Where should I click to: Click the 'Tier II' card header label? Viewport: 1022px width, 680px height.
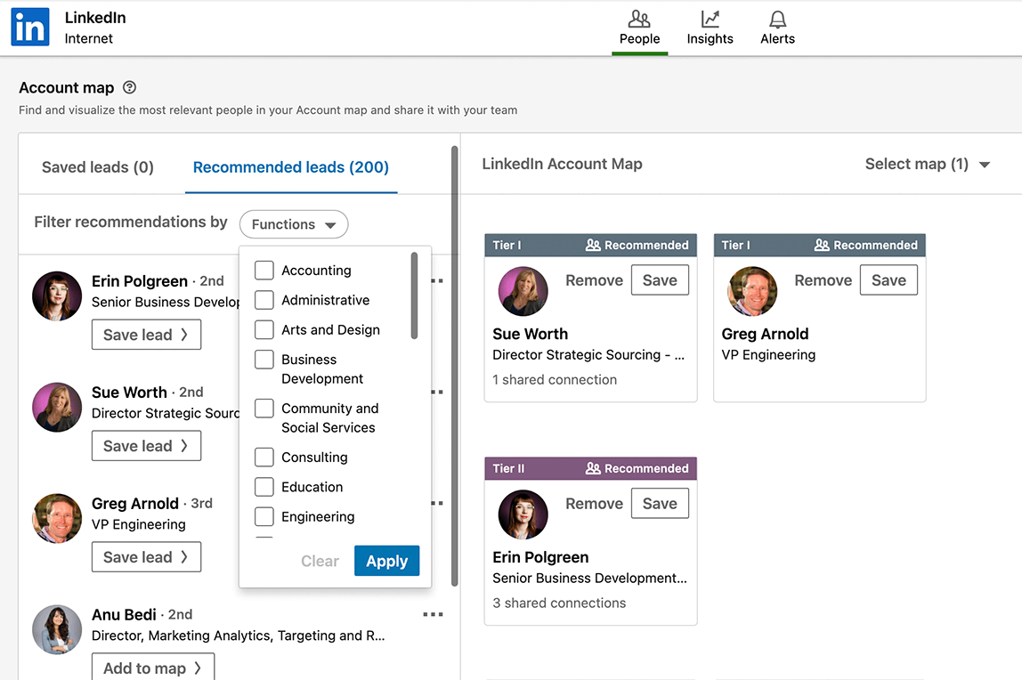[x=508, y=468]
